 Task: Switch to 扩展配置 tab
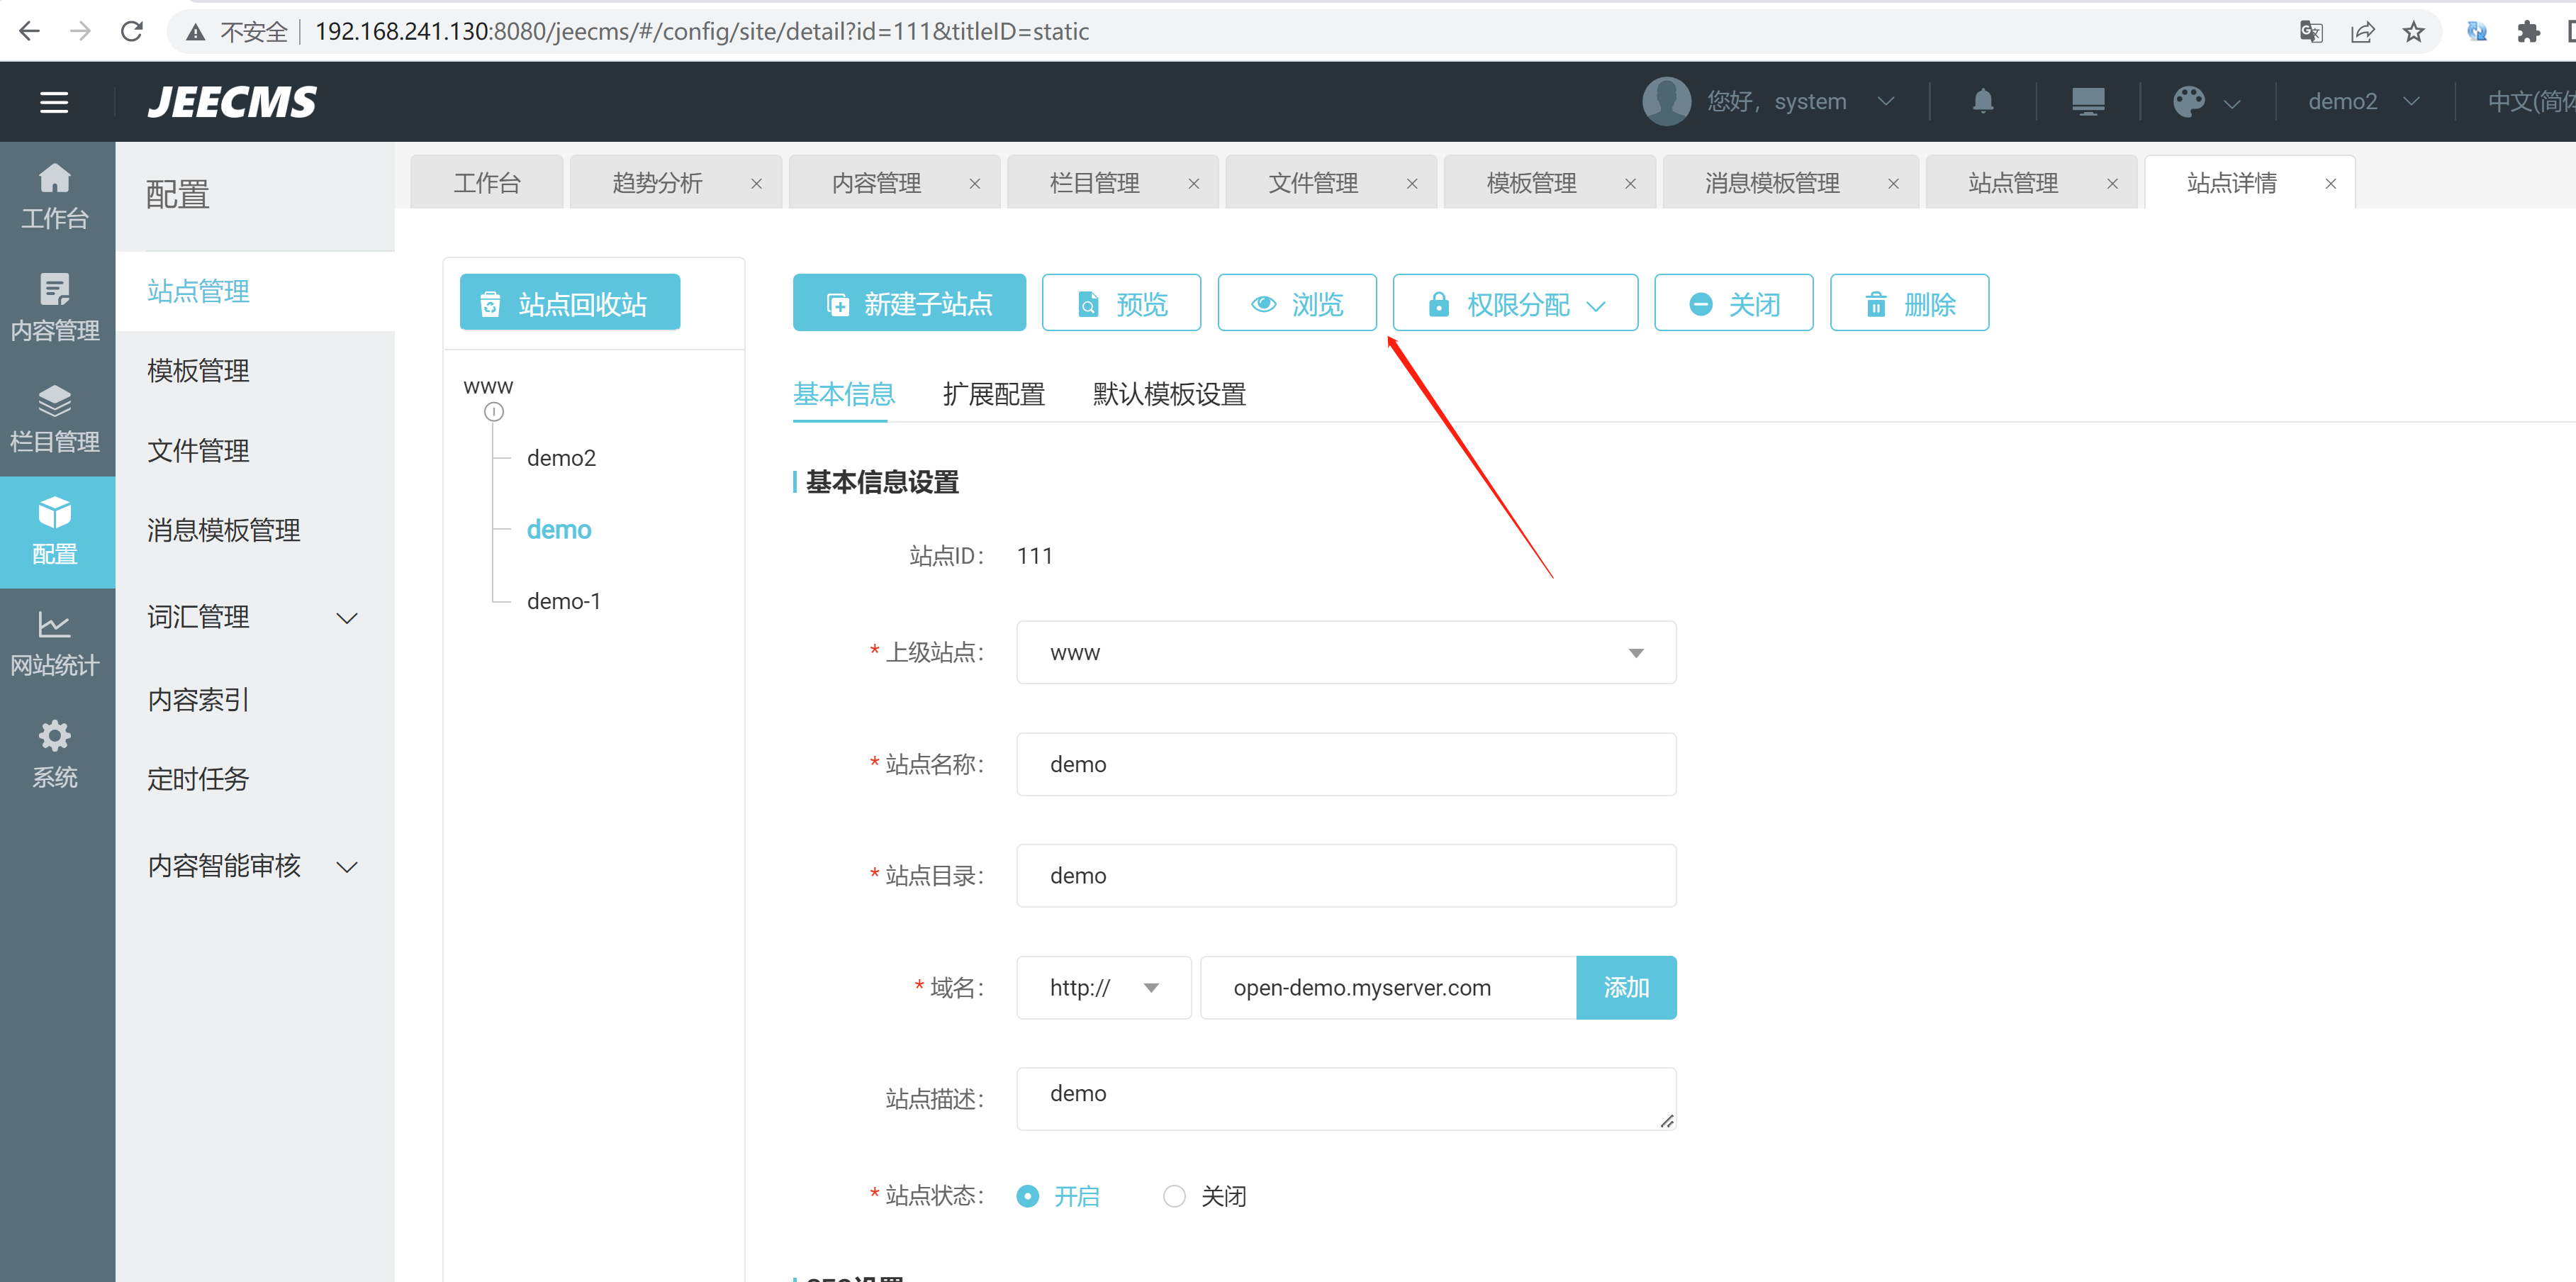pos(993,395)
